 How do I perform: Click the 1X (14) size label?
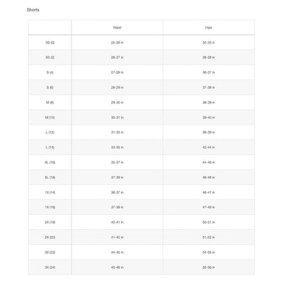[50, 193]
